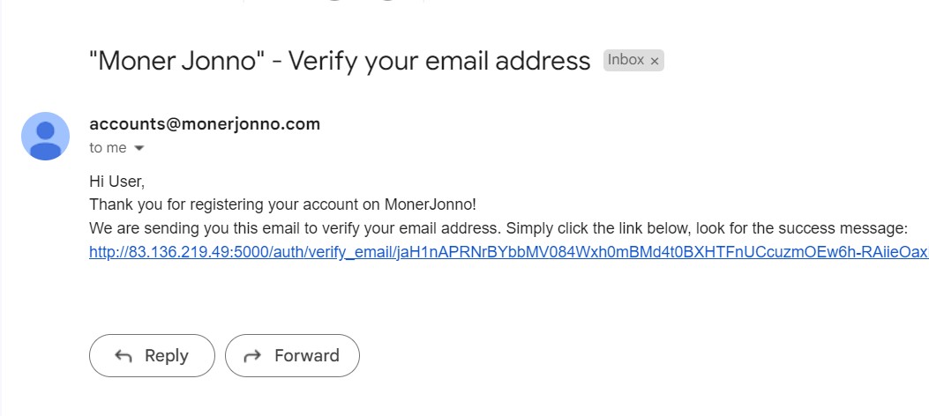Click the "Verify your email address" subject
This screenshot has width=929, height=416.
click(x=439, y=61)
